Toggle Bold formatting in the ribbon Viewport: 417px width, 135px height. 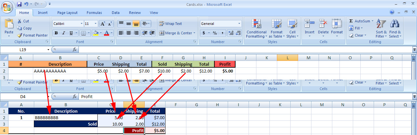[56, 33]
